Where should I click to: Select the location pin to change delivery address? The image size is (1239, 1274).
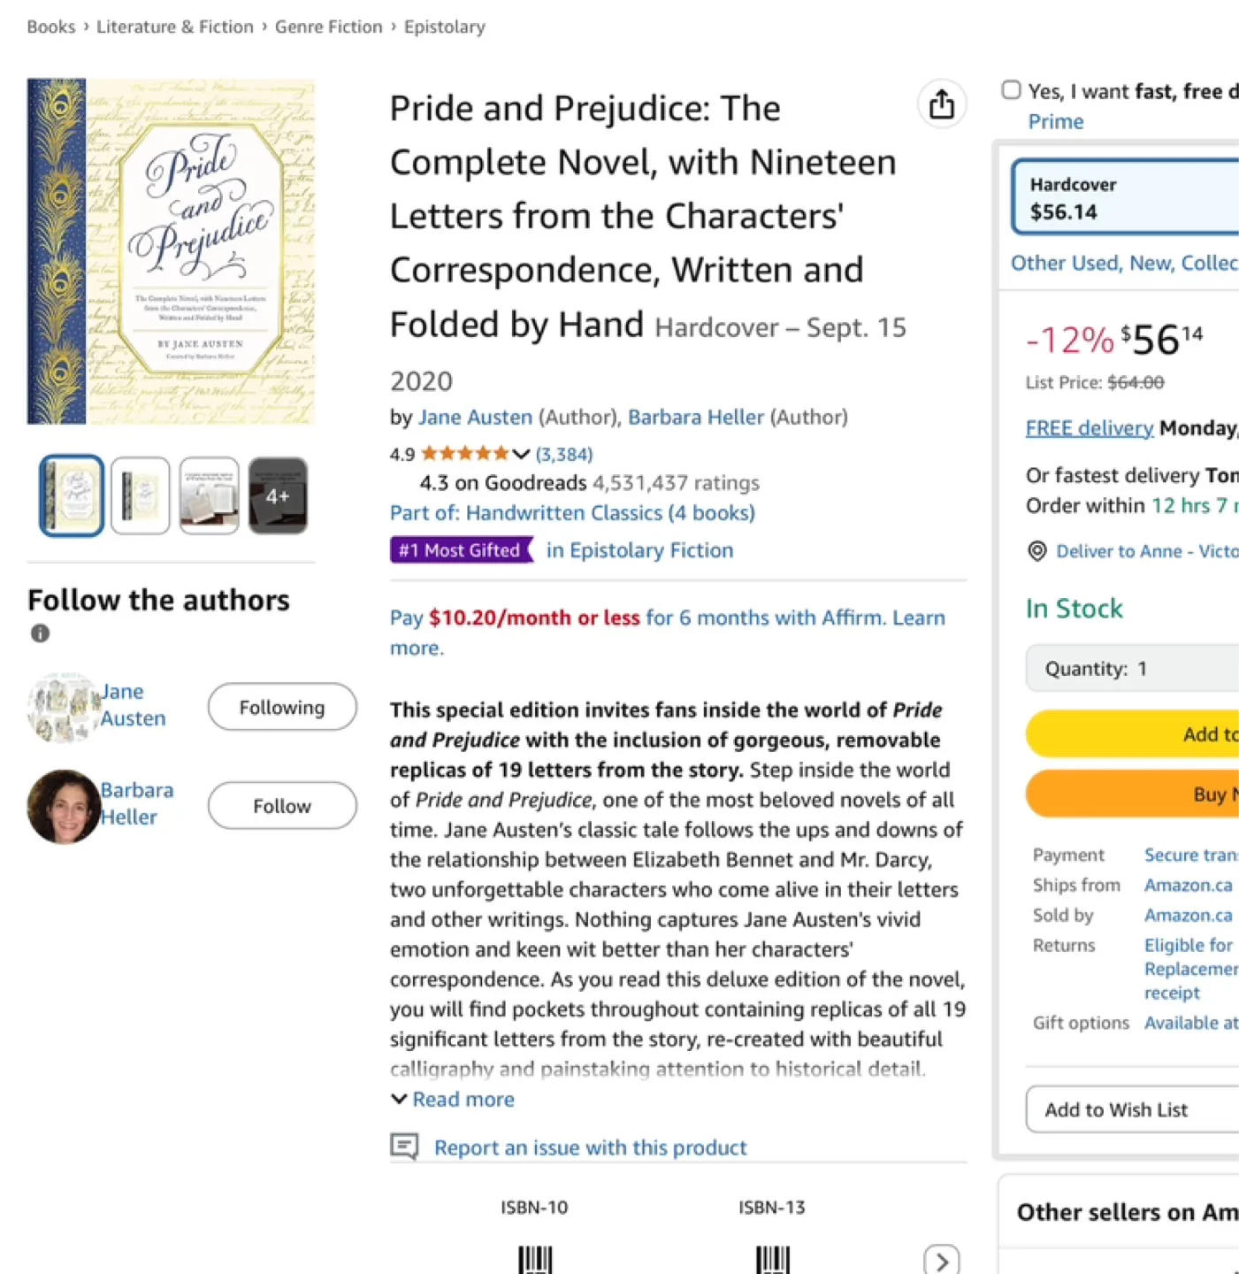pyautogui.click(x=1036, y=551)
